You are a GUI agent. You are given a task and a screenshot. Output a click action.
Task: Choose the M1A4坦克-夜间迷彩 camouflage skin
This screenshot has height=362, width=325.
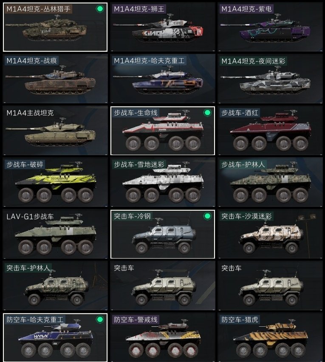[270, 78]
